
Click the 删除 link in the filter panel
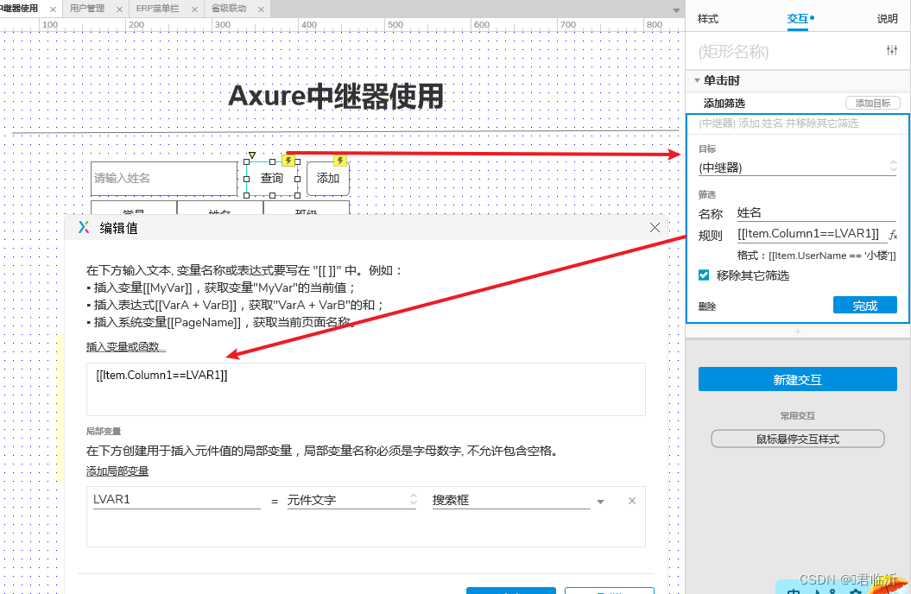pos(707,306)
